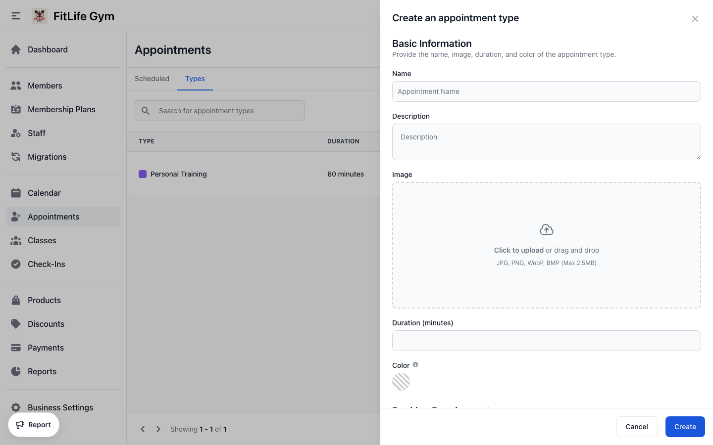View the Products section
Image resolution: width=713 pixels, height=445 pixels.
(44, 300)
